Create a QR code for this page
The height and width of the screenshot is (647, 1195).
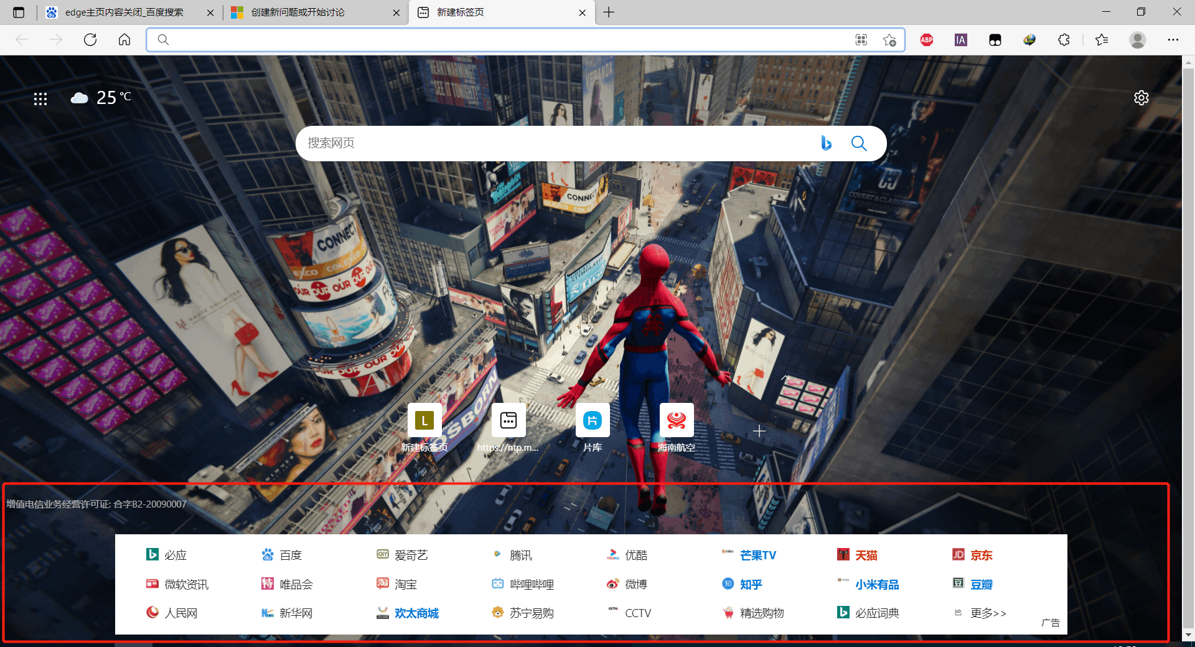861,40
